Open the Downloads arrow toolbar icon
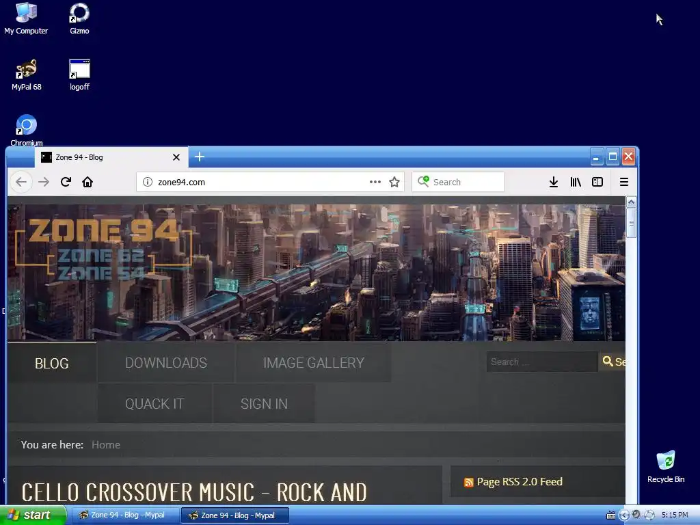 click(x=554, y=182)
